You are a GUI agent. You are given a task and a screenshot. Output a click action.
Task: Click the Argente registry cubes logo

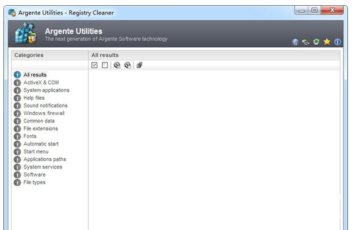(x=25, y=33)
